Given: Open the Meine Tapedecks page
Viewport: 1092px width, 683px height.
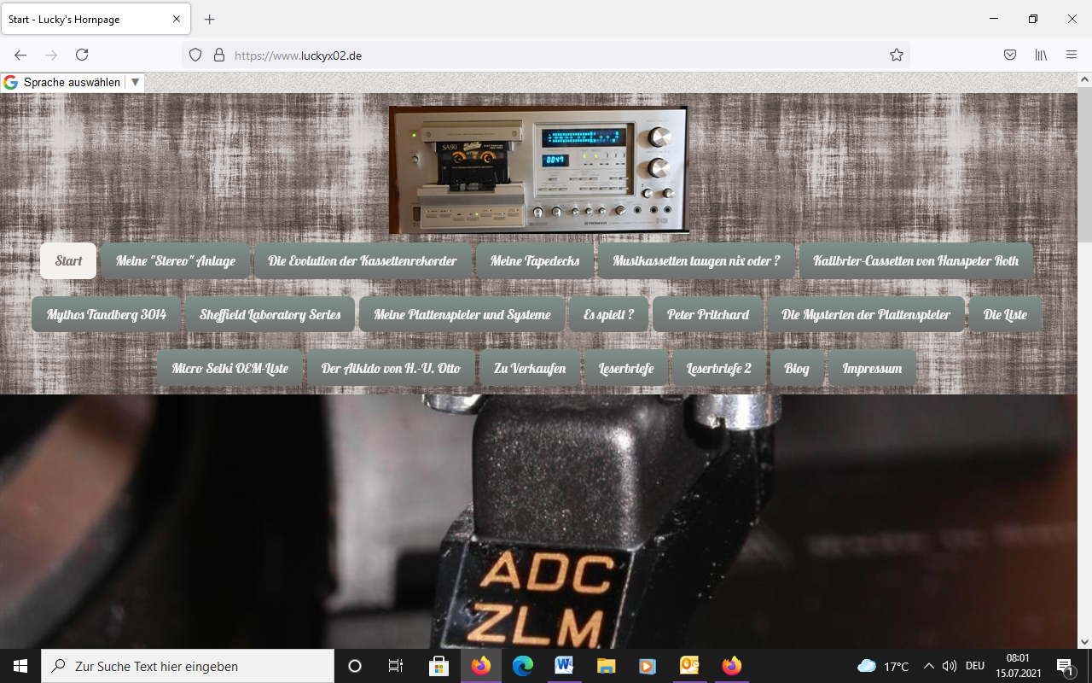Looking at the screenshot, I should coord(535,261).
